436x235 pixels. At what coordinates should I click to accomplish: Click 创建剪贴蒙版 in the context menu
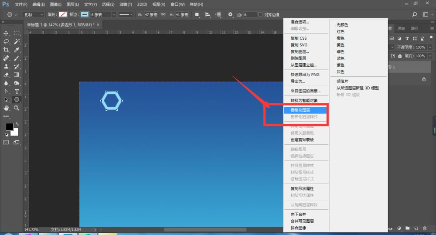point(302,140)
